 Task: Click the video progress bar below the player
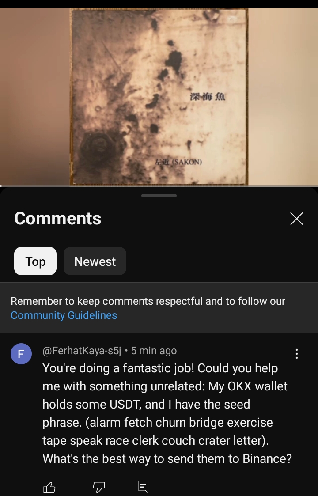(159, 186)
